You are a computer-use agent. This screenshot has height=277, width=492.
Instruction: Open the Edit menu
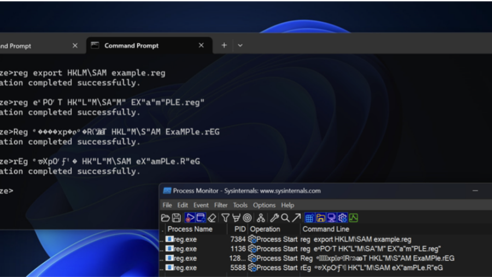click(x=183, y=205)
